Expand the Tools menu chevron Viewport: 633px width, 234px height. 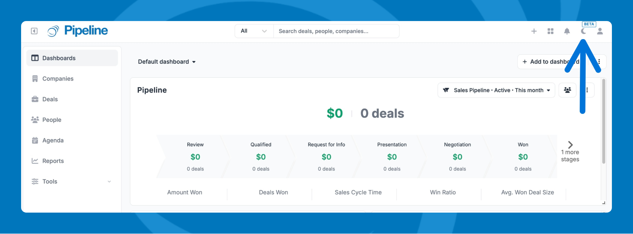pos(109,182)
